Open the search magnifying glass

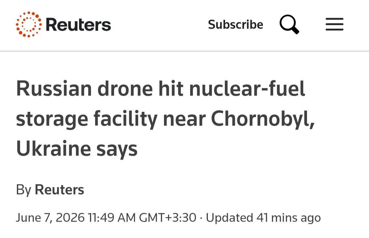[x=289, y=25]
